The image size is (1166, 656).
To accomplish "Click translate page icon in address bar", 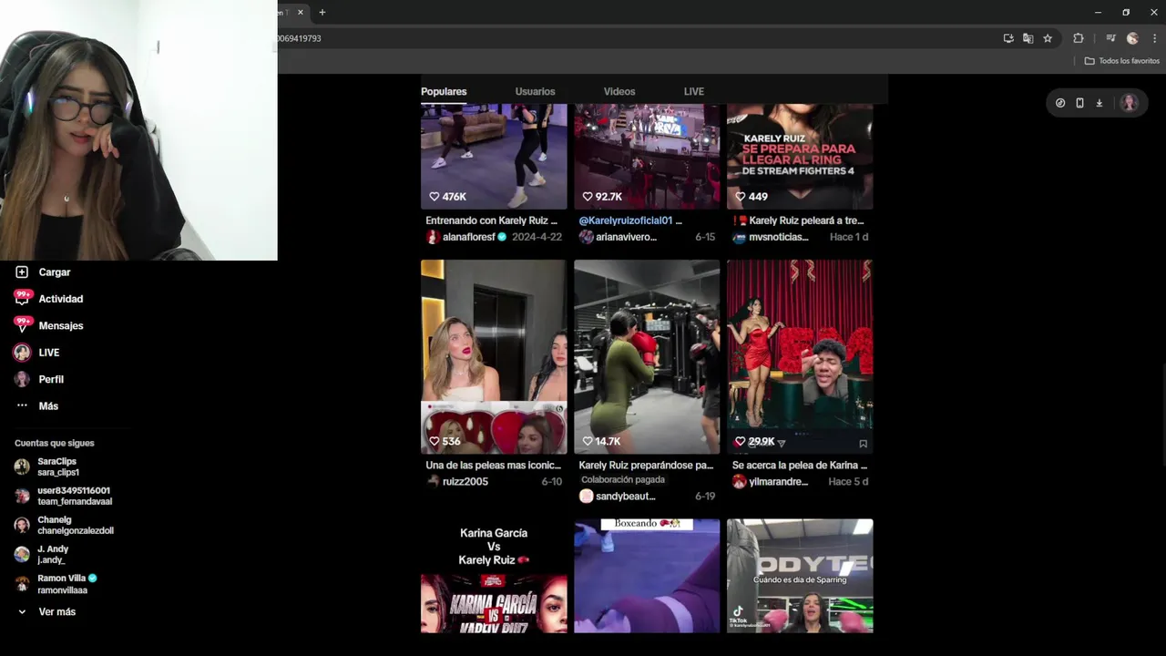I will coord(1028,38).
